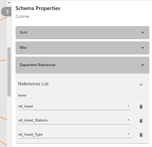Open the ref_Asset dropdown arrow

(128, 106)
